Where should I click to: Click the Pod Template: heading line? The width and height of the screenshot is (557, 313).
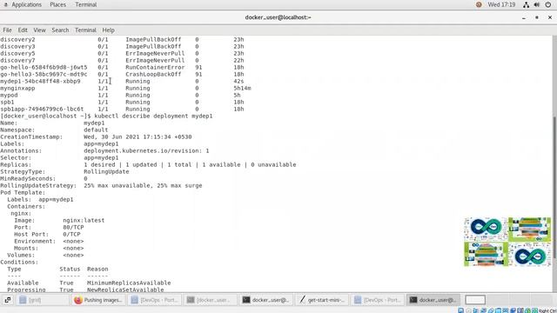coord(23,192)
